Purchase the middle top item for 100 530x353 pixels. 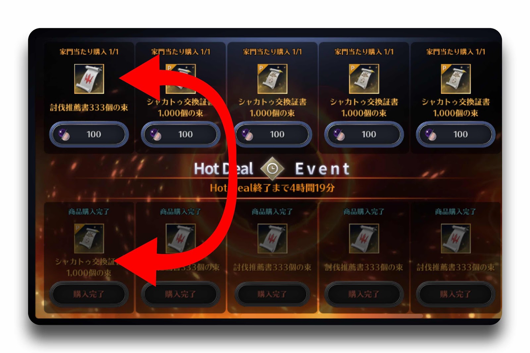pyautogui.click(x=272, y=134)
